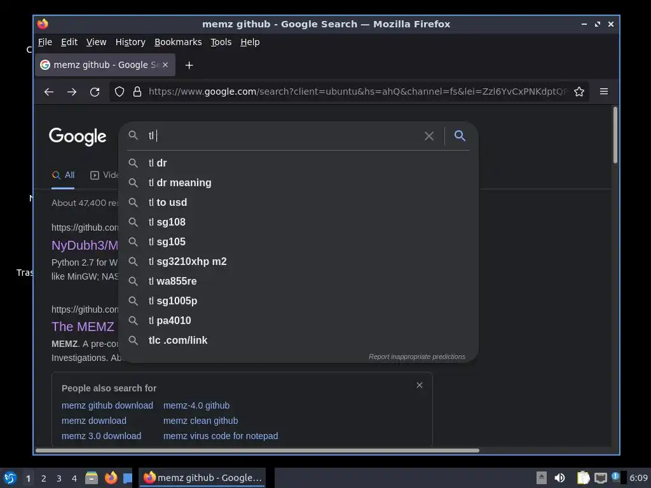Image resolution: width=651 pixels, height=488 pixels.
Task: Open the 'memz github download' related search
Action: 107,405
